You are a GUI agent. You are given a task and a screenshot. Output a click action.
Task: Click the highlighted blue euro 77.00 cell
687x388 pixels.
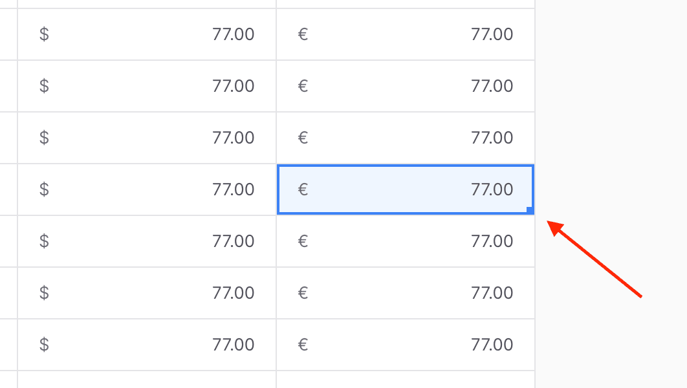(x=406, y=189)
